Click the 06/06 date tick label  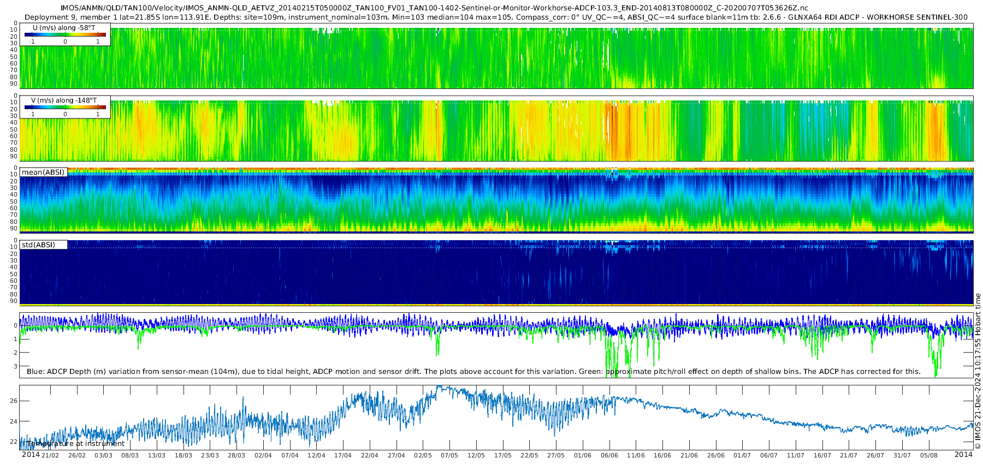point(609,455)
